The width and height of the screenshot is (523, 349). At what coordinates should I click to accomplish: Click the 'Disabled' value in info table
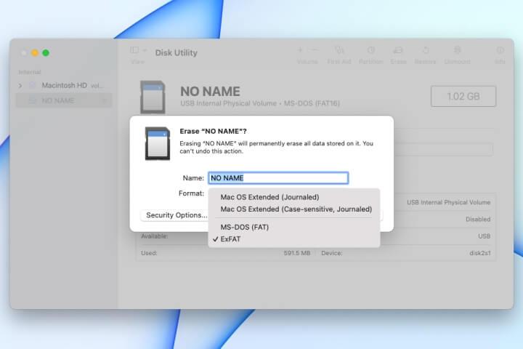pyautogui.click(x=478, y=220)
